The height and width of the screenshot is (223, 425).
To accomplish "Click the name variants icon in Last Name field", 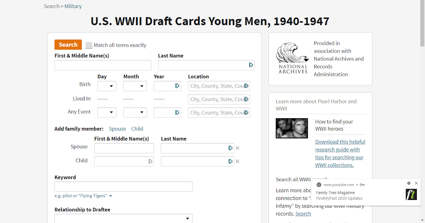I will [x=251, y=65].
